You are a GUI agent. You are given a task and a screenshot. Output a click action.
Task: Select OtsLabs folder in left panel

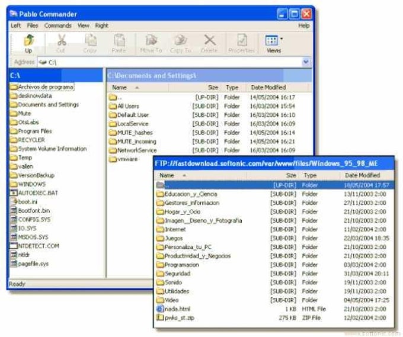pyautogui.click(x=25, y=122)
